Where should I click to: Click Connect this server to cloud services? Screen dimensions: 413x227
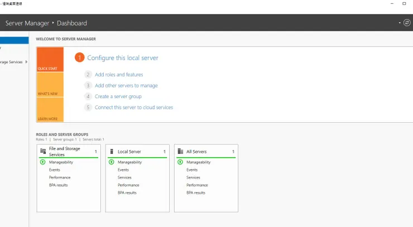pos(134,108)
